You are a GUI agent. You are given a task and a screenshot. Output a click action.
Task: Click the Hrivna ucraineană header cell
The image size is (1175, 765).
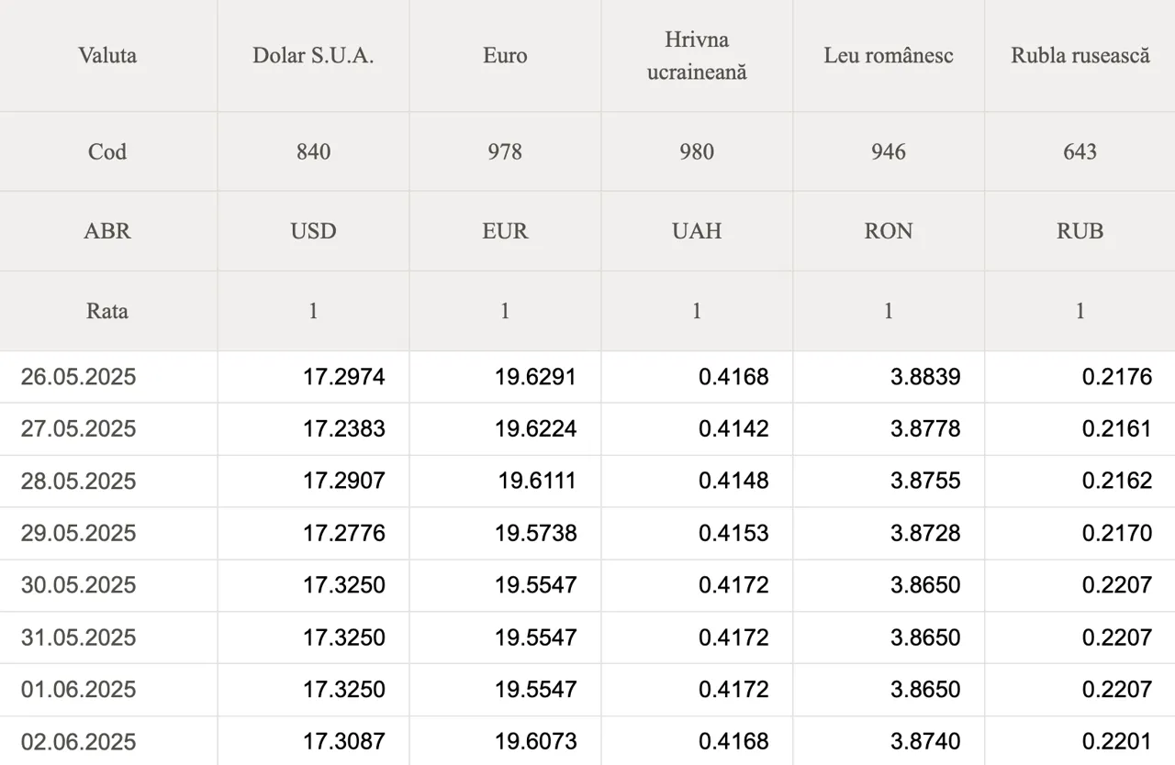coord(697,55)
